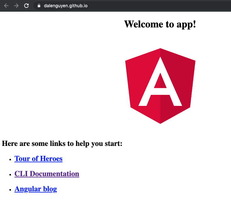Reload the page with the refresh icon

(x=26, y=6)
